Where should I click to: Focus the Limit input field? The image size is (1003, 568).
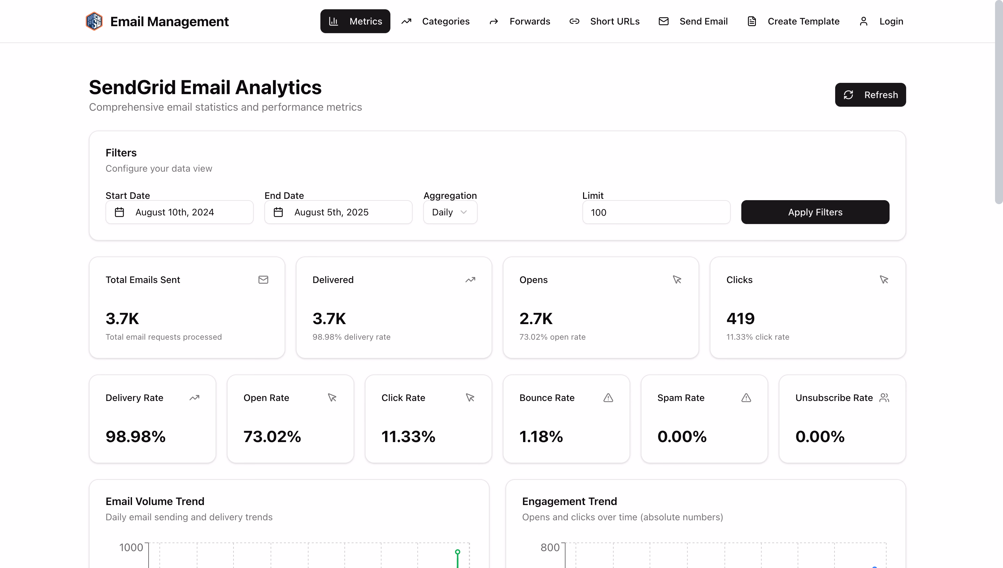click(x=656, y=212)
